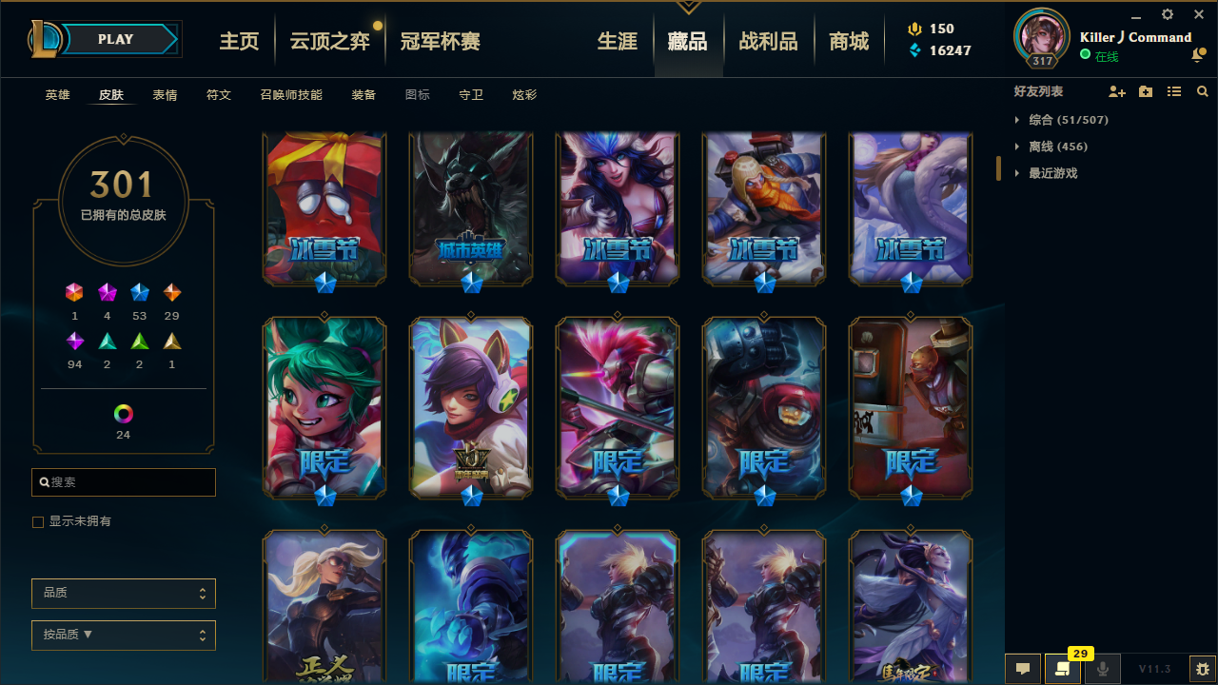Click the chroma color wheel icon

(x=123, y=414)
